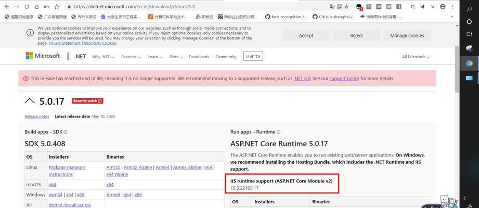The width and height of the screenshot is (479, 208).
Task: Open the Community nav item
Action: [x=226, y=57]
